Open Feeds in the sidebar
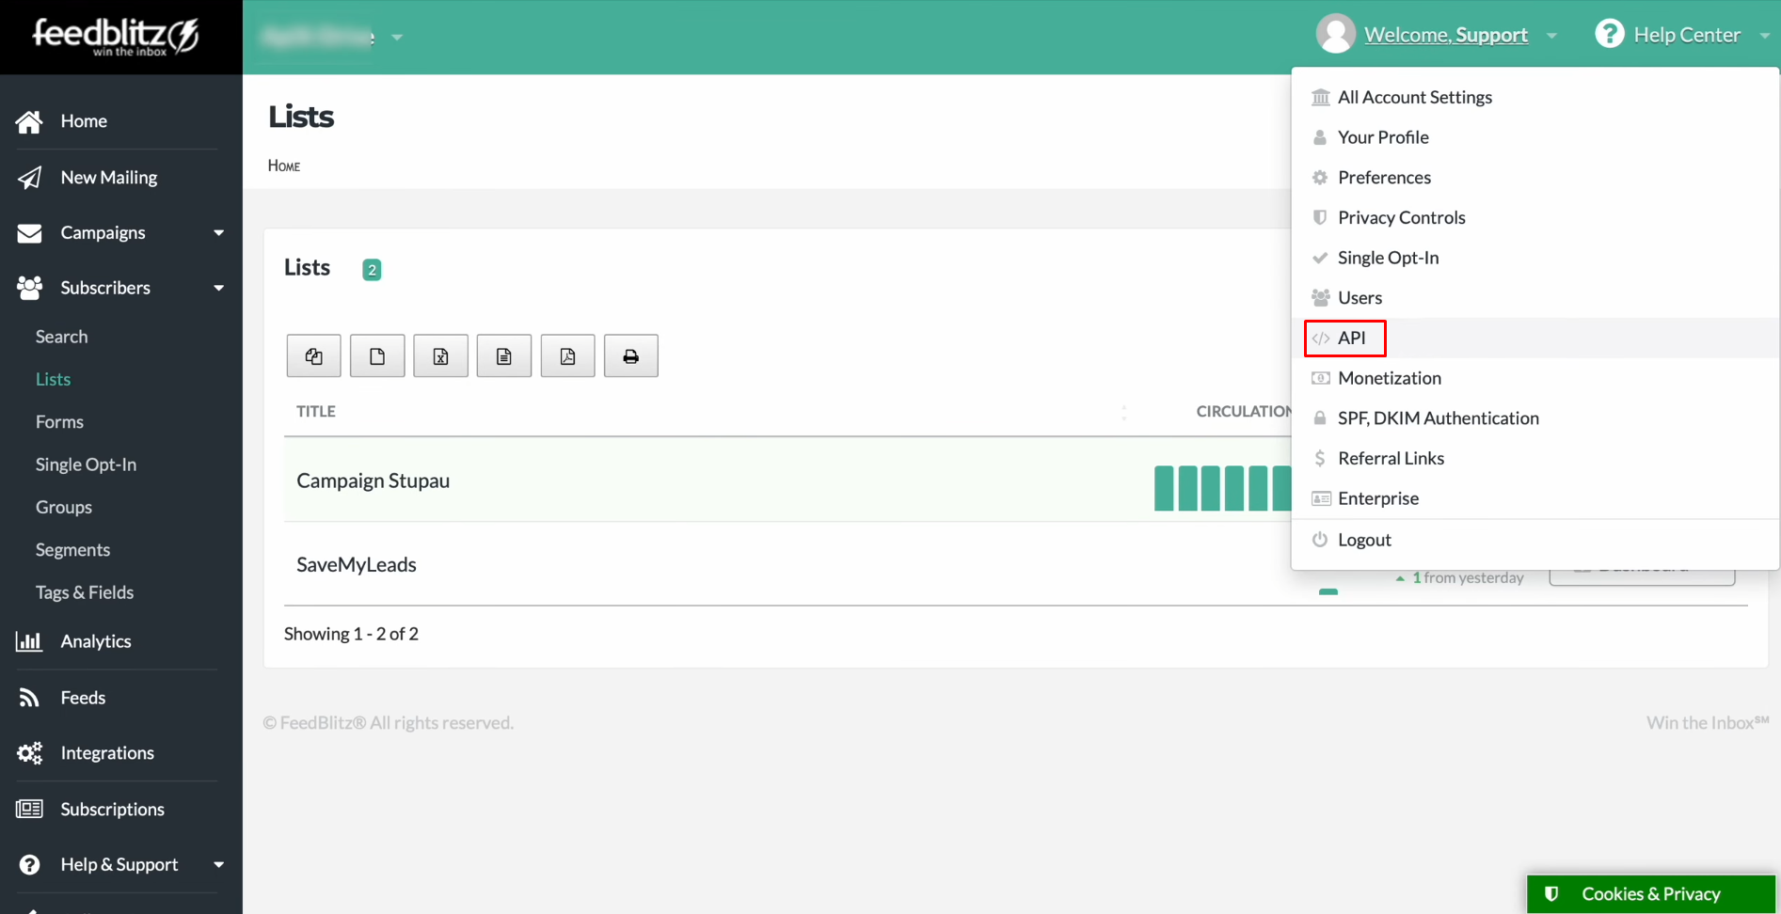 coord(83,698)
